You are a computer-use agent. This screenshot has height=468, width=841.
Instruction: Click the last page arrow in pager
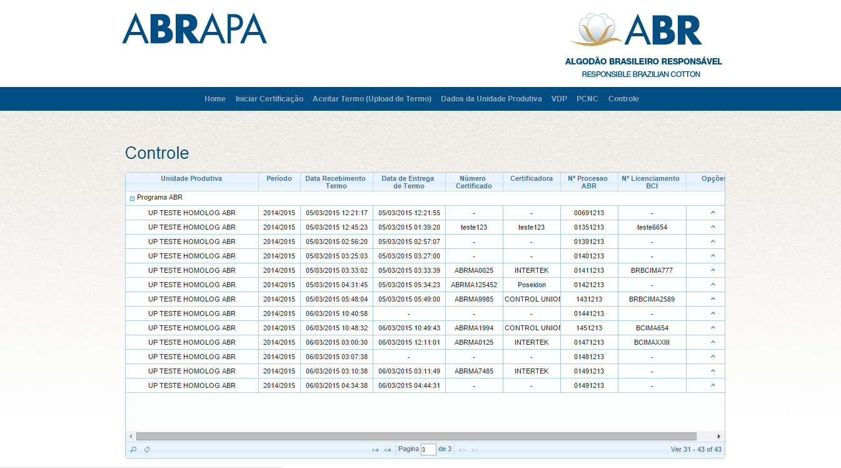point(475,450)
